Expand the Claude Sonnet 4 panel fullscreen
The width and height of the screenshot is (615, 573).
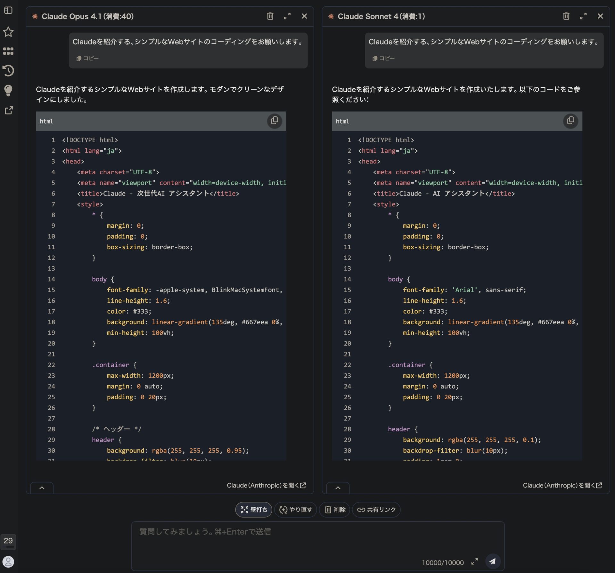pos(583,16)
